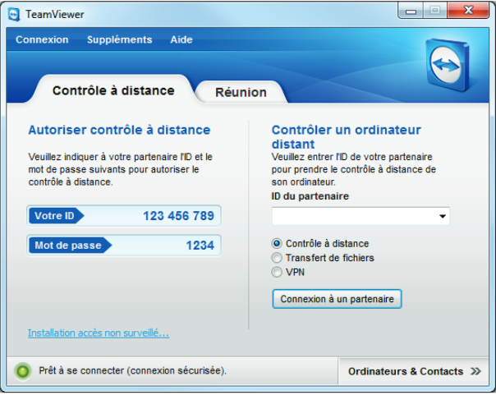The width and height of the screenshot is (496, 395).
Task: Open the Suppléments menu
Action: coord(119,40)
